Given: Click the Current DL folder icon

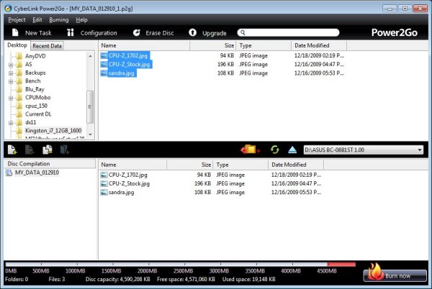Looking at the screenshot, I should click(19, 114).
